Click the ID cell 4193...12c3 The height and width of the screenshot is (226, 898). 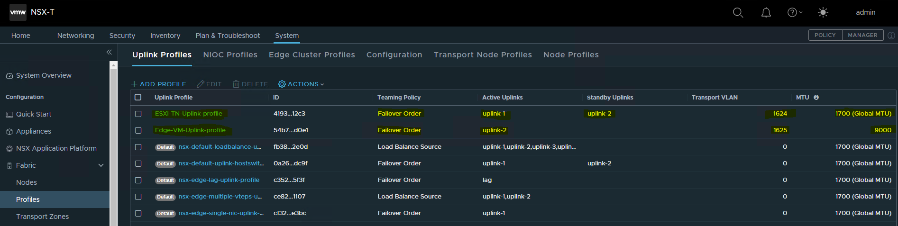click(289, 114)
